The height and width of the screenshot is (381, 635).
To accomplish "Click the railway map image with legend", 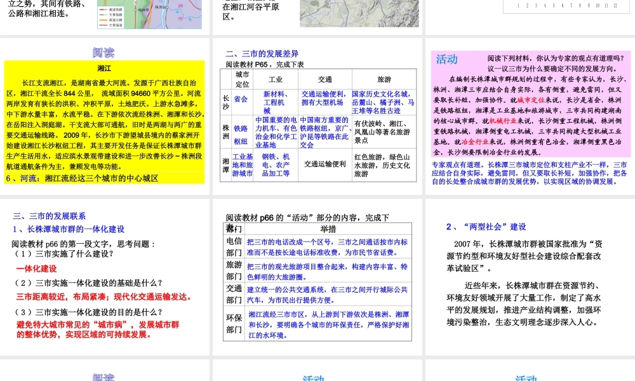I will coord(149,14).
